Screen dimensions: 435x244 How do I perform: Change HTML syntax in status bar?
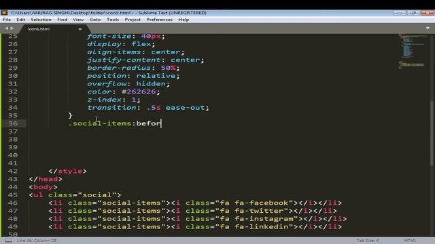(x=410, y=241)
